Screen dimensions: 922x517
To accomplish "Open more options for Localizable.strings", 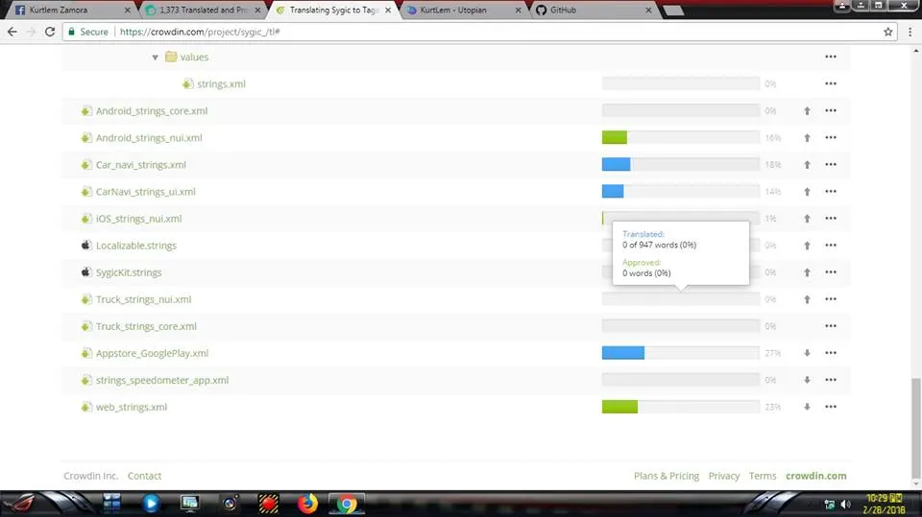I will 830,246.
